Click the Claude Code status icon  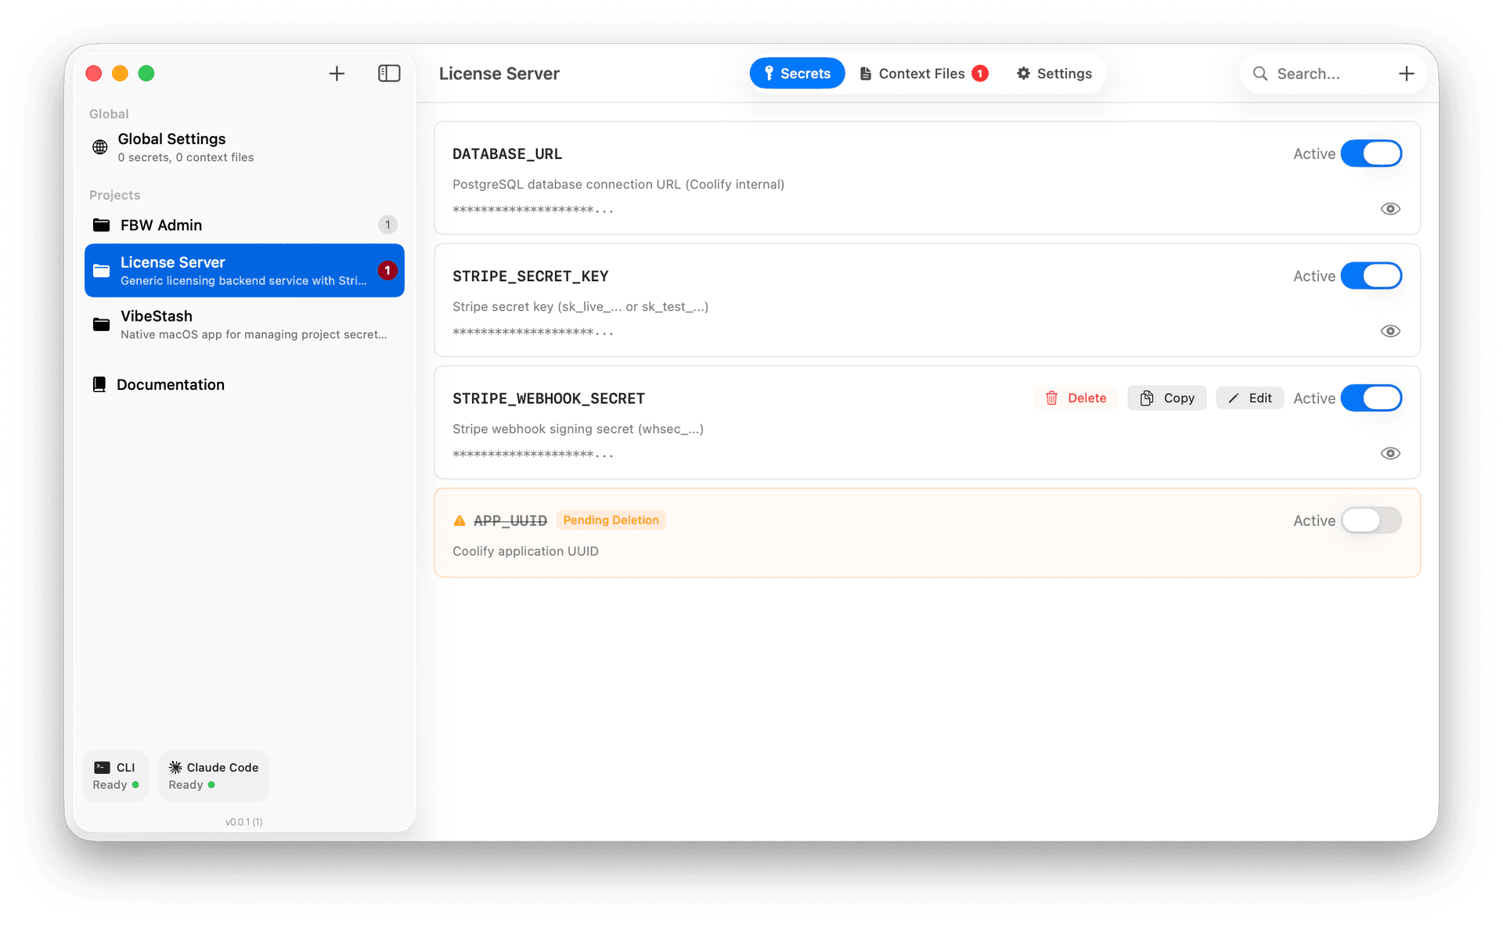175,767
